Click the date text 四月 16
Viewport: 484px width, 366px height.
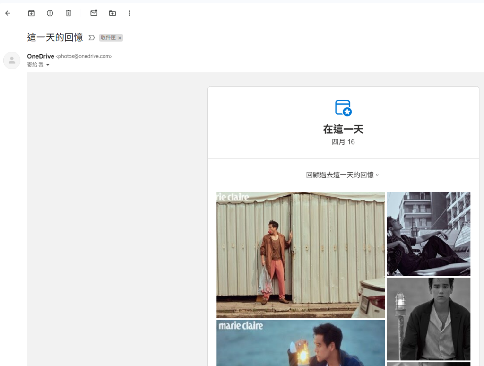(x=343, y=142)
